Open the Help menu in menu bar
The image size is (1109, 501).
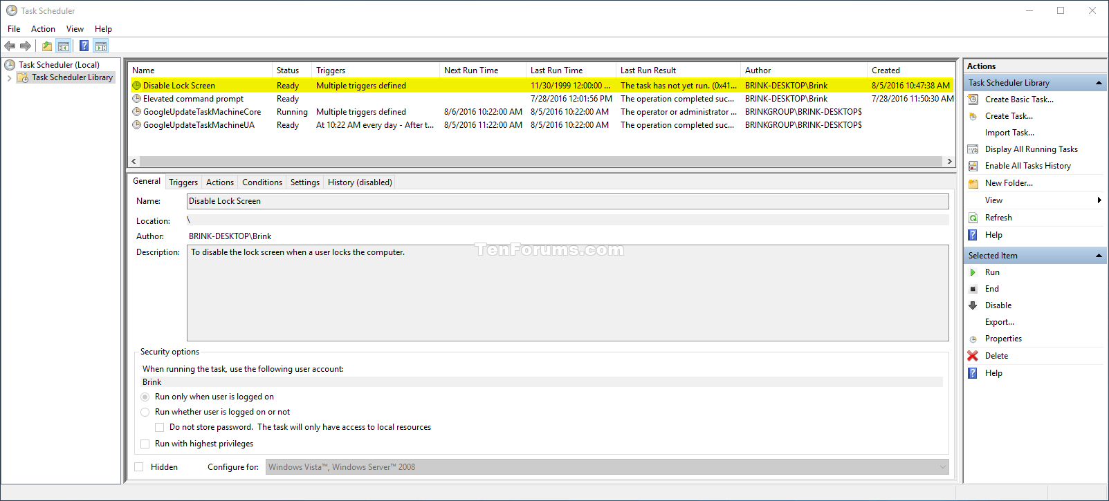pos(103,29)
